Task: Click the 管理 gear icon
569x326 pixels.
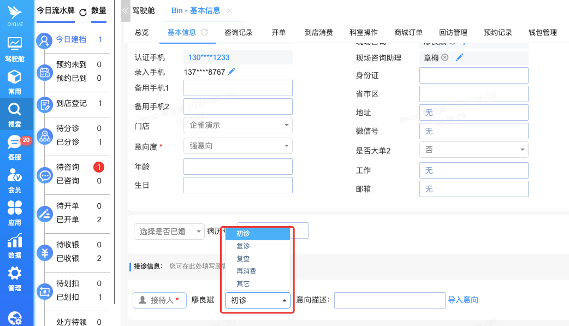Action: pos(15,274)
